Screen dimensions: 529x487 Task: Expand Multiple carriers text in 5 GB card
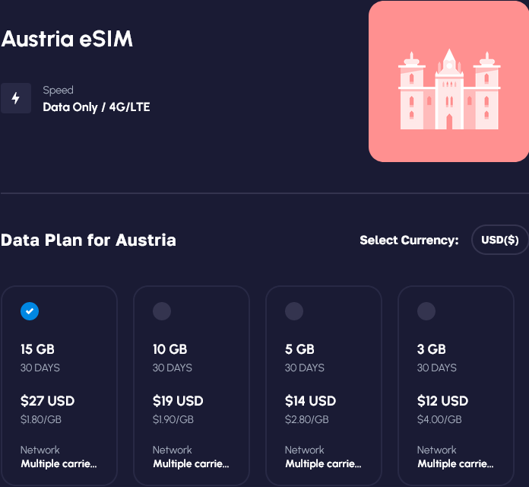point(323,463)
